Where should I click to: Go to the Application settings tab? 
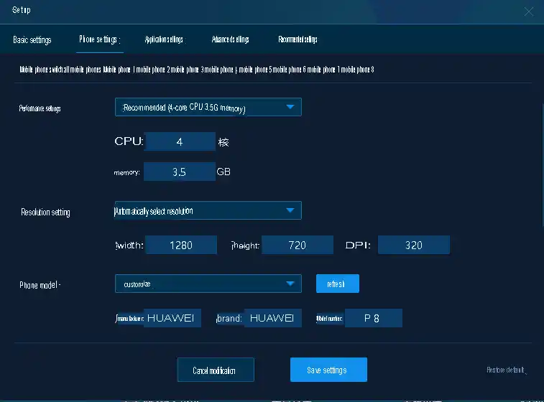(x=164, y=39)
